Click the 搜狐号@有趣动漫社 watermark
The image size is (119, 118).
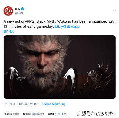96,113
